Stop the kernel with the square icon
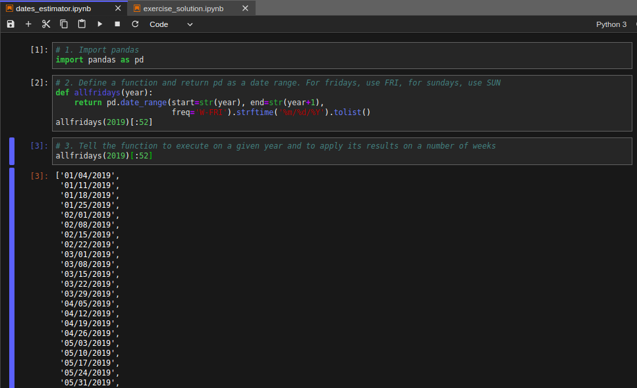Image resolution: width=637 pixels, height=388 pixels. (x=117, y=24)
